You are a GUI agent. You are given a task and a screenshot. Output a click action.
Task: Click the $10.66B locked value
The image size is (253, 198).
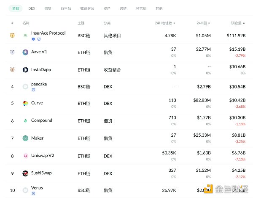tap(237, 66)
